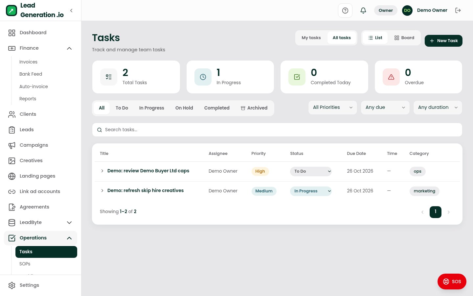Switch to All tasks view
Image resolution: width=473 pixels, height=296 pixels.
(x=342, y=38)
